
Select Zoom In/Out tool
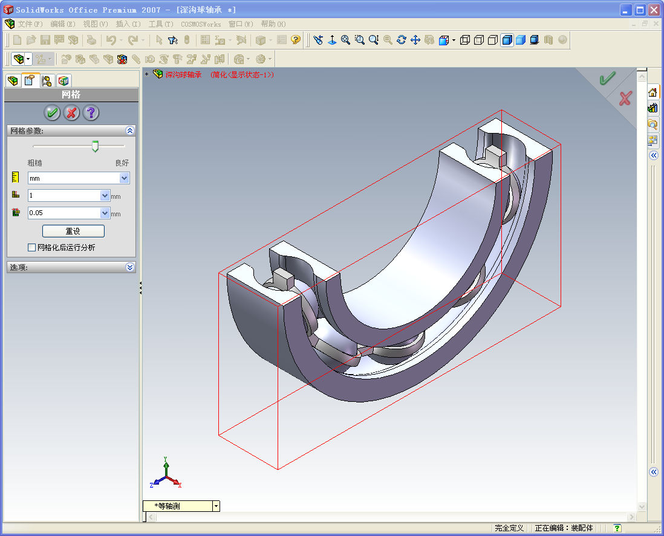(x=374, y=40)
